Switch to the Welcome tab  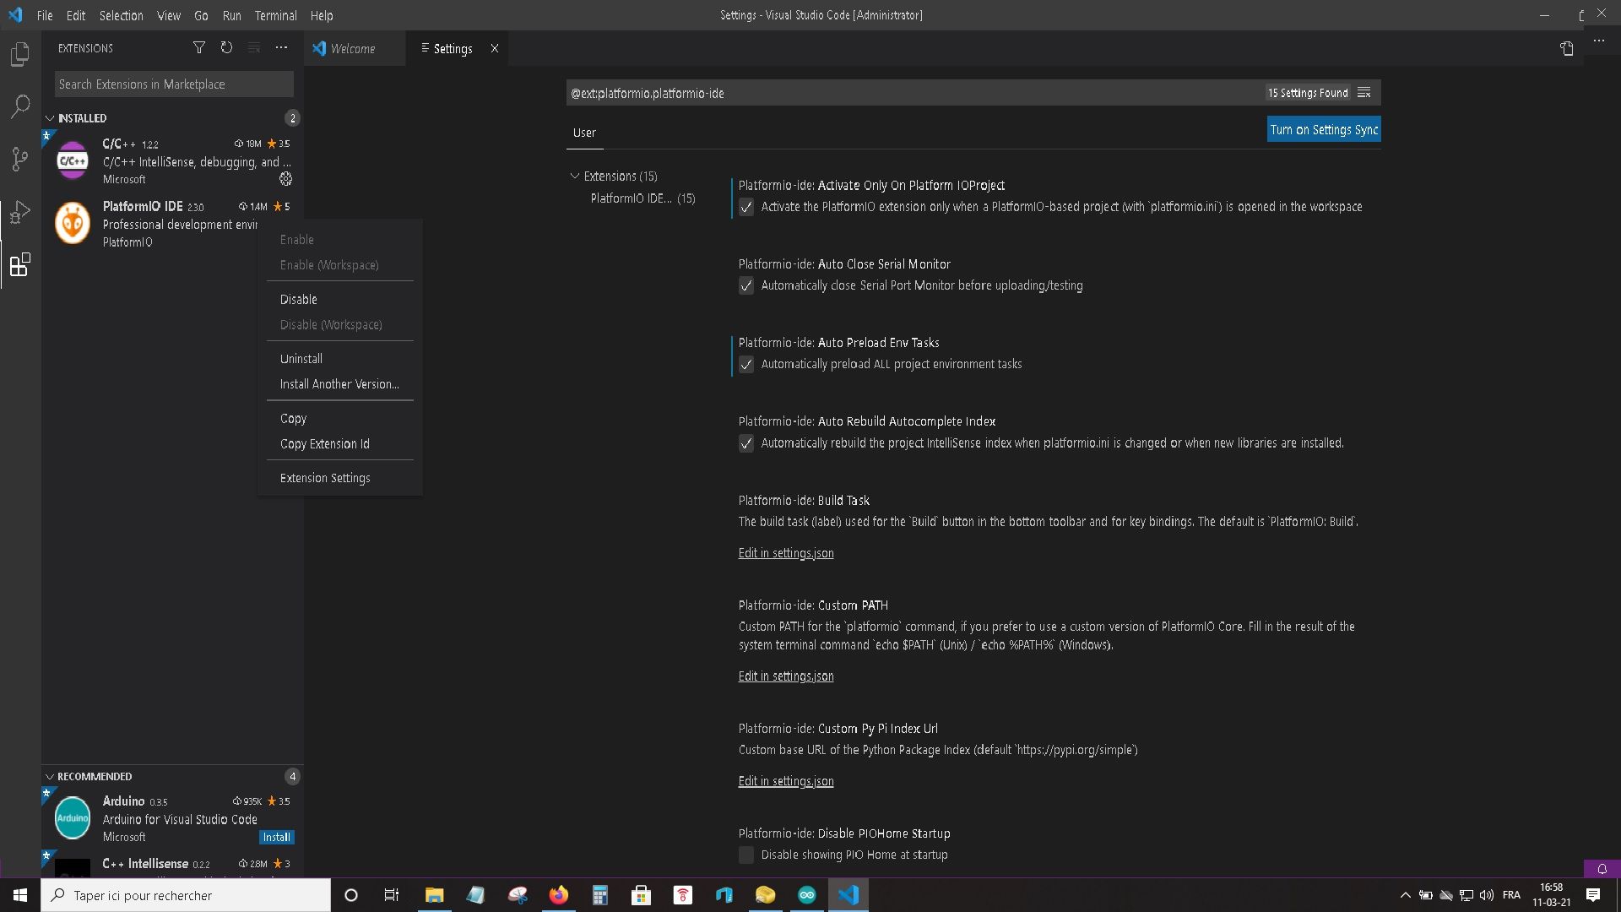click(353, 49)
